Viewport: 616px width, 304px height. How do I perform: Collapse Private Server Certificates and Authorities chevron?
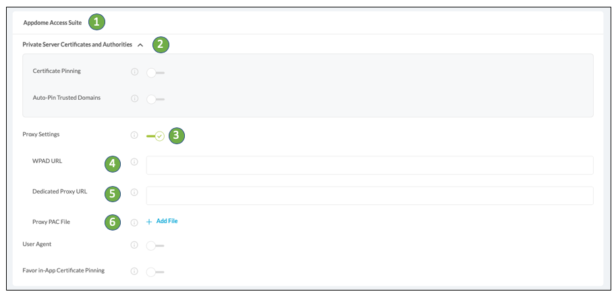pyautogui.click(x=140, y=45)
